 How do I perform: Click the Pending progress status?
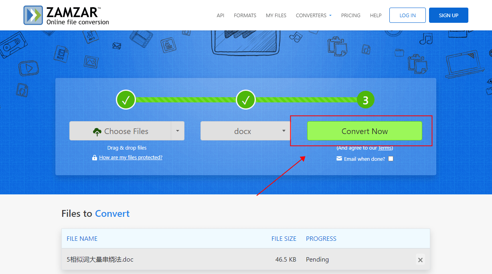pyautogui.click(x=317, y=259)
